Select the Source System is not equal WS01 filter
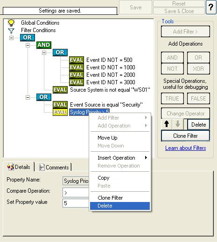The image size is (217, 242). pyautogui.click(x=110, y=90)
